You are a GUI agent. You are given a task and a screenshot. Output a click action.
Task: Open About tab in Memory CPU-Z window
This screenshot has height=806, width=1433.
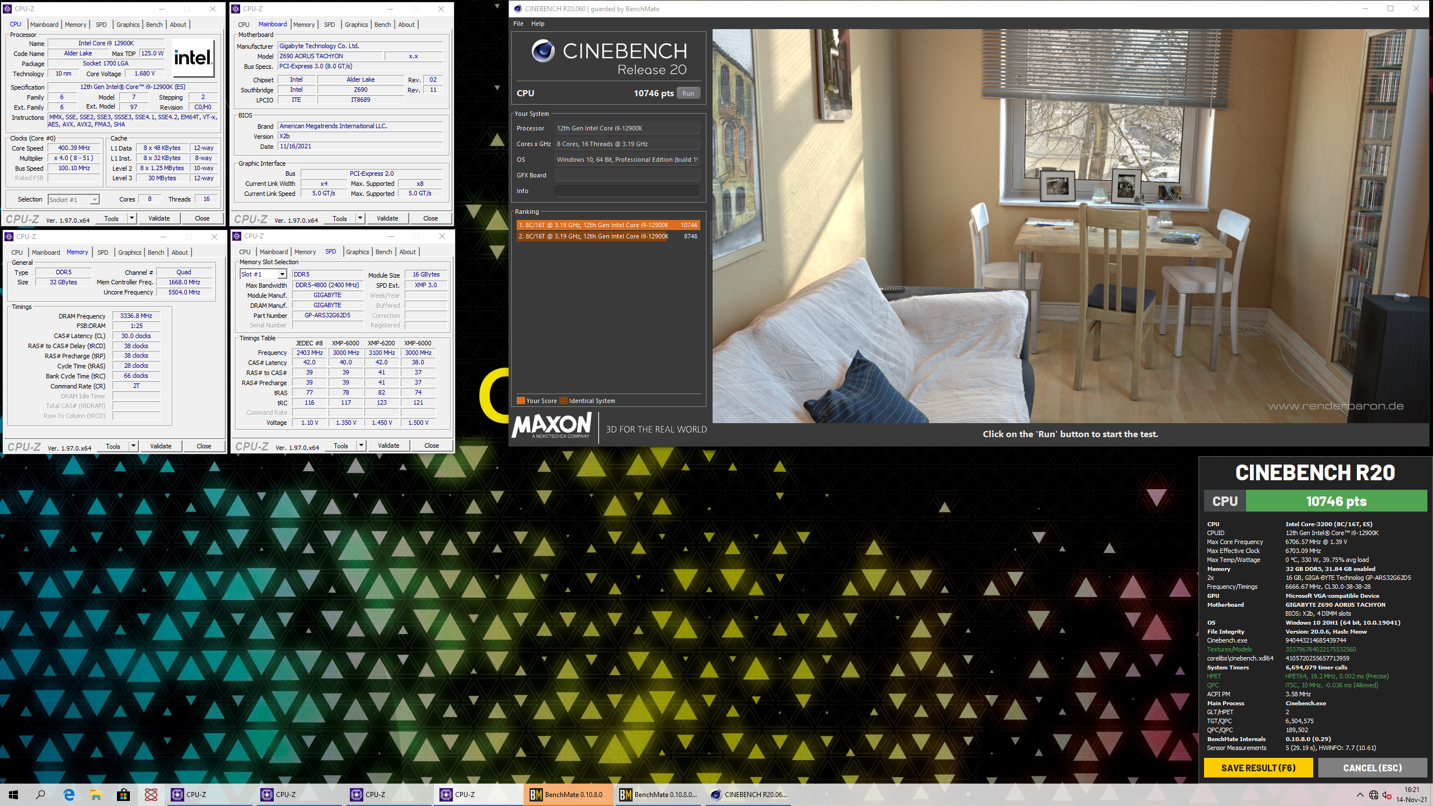pos(180,252)
